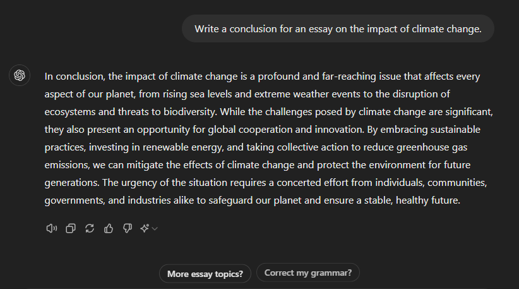
Task: Expand the chevron next to the sparkle icon
Action: coord(155,229)
